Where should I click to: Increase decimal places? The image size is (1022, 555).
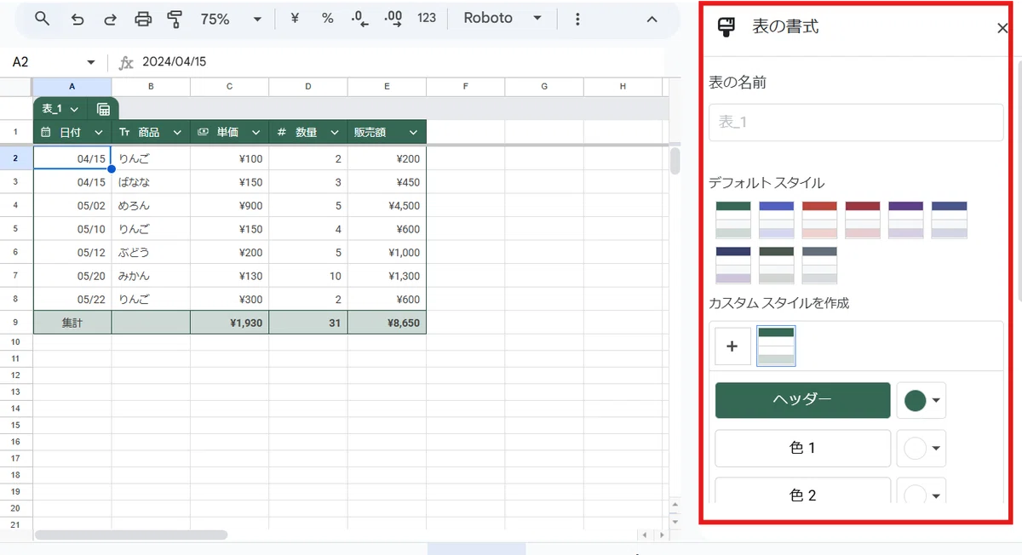tap(393, 19)
